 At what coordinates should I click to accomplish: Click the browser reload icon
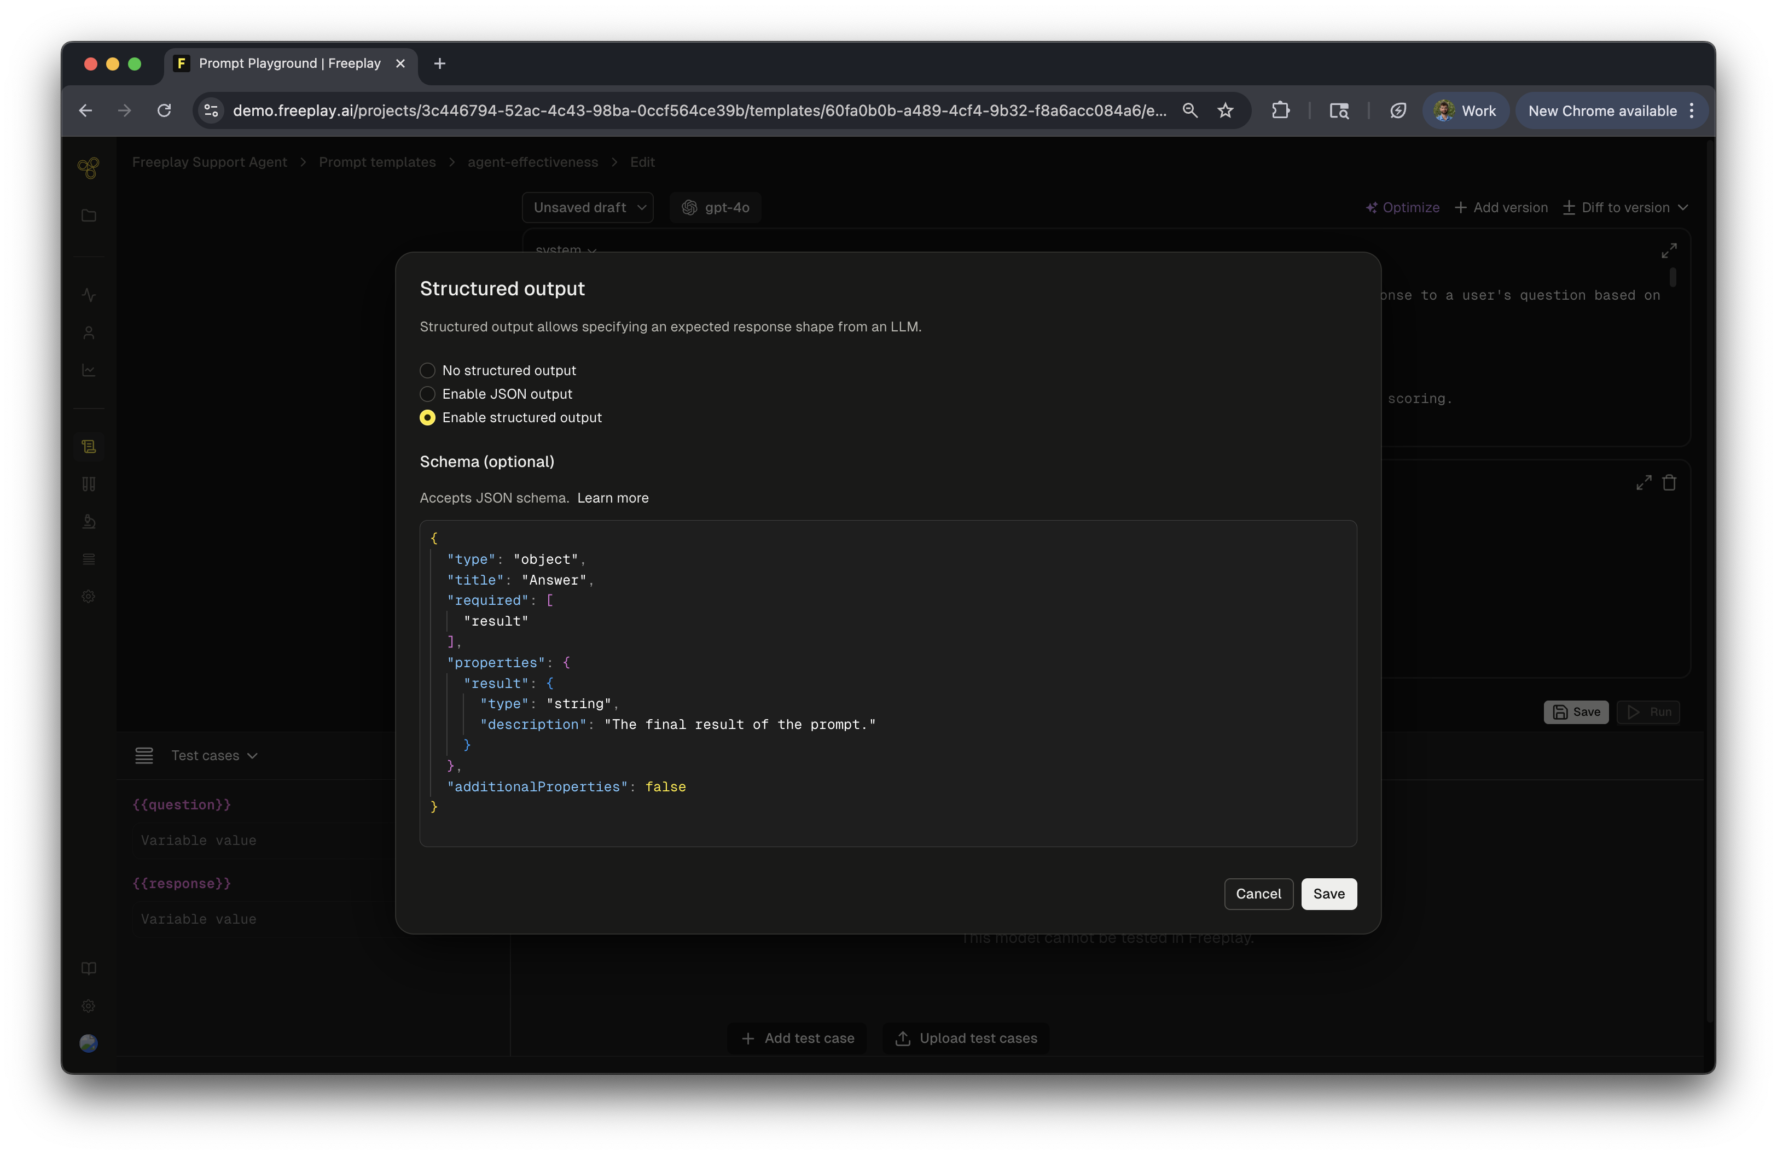click(164, 110)
